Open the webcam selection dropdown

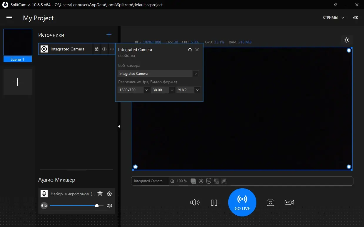158,74
